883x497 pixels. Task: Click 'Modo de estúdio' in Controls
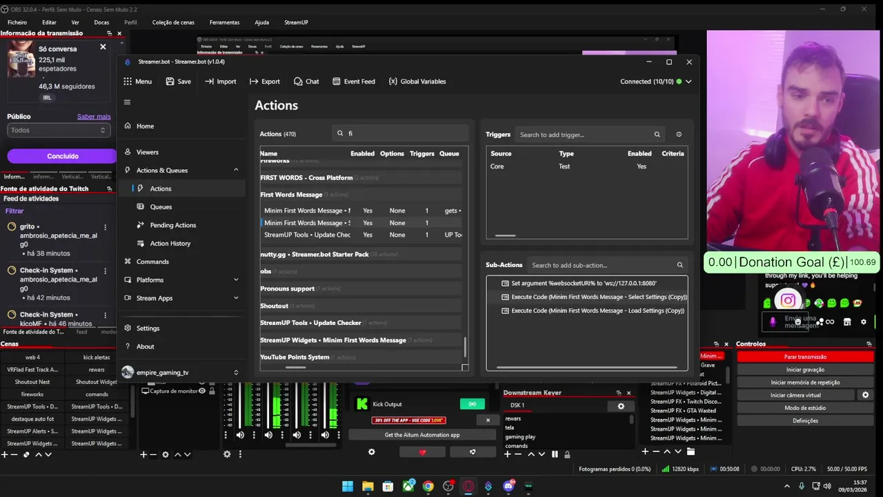(805, 408)
